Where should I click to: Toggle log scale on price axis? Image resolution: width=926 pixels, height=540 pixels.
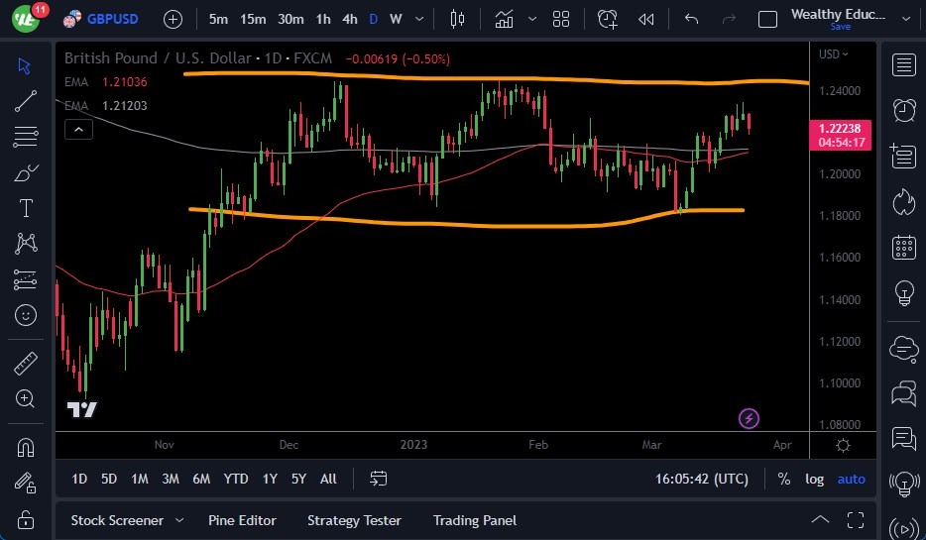pyautogui.click(x=814, y=479)
